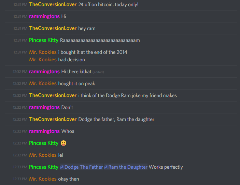Viewport: 240px width, 185px height.
Task: Click the 12:33 PM timestamp on 'okay then'
Action: click(x=20, y=179)
